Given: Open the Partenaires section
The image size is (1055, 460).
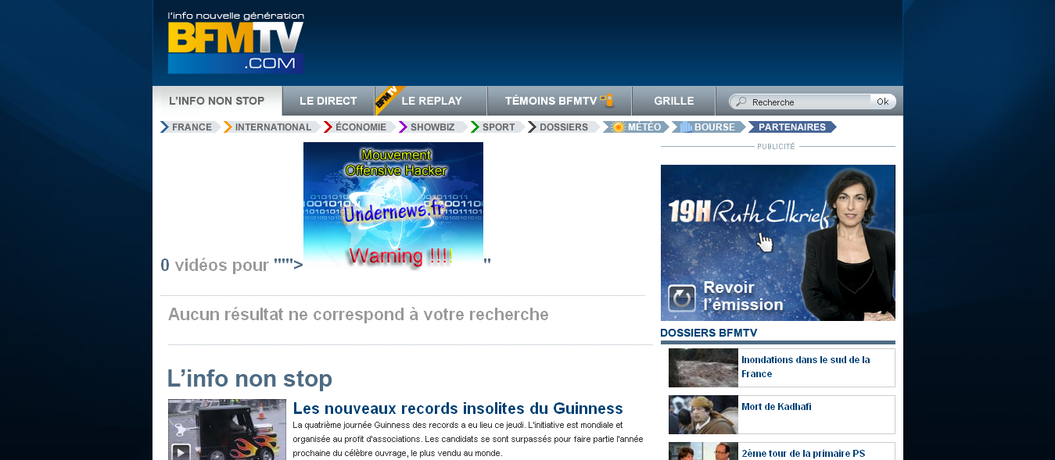Looking at the screenshot, I should [x=791, y=127].
